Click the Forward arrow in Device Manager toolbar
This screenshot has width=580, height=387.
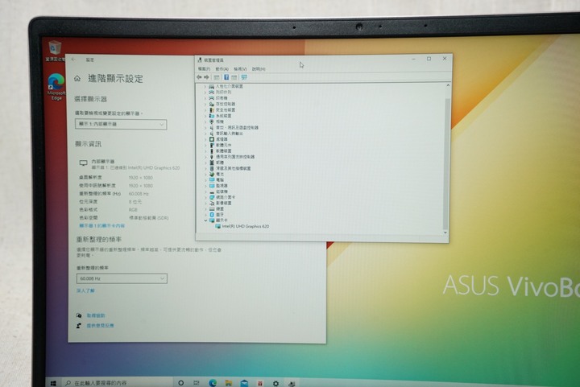point(207,77)
